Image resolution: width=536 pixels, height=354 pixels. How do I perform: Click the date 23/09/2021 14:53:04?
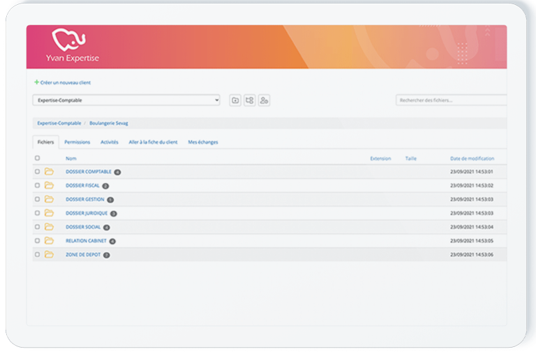[472, 227]
